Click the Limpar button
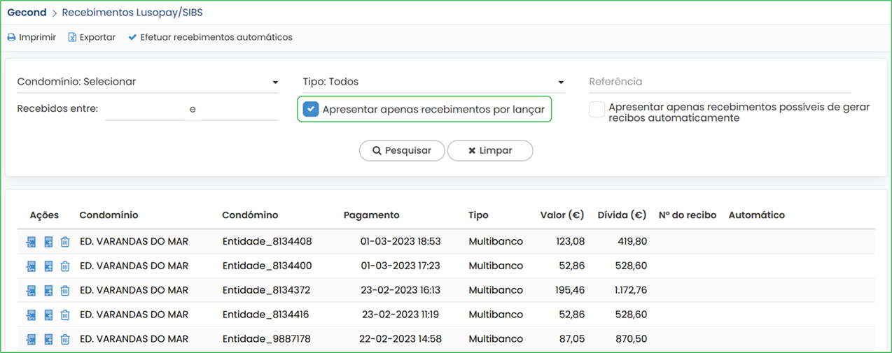892x353 pixels. click(x=490, y=150)
